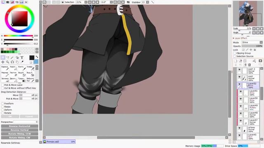Toggle Pick & Move Layer checkbox
264x148 pixels.
[2, 85]
